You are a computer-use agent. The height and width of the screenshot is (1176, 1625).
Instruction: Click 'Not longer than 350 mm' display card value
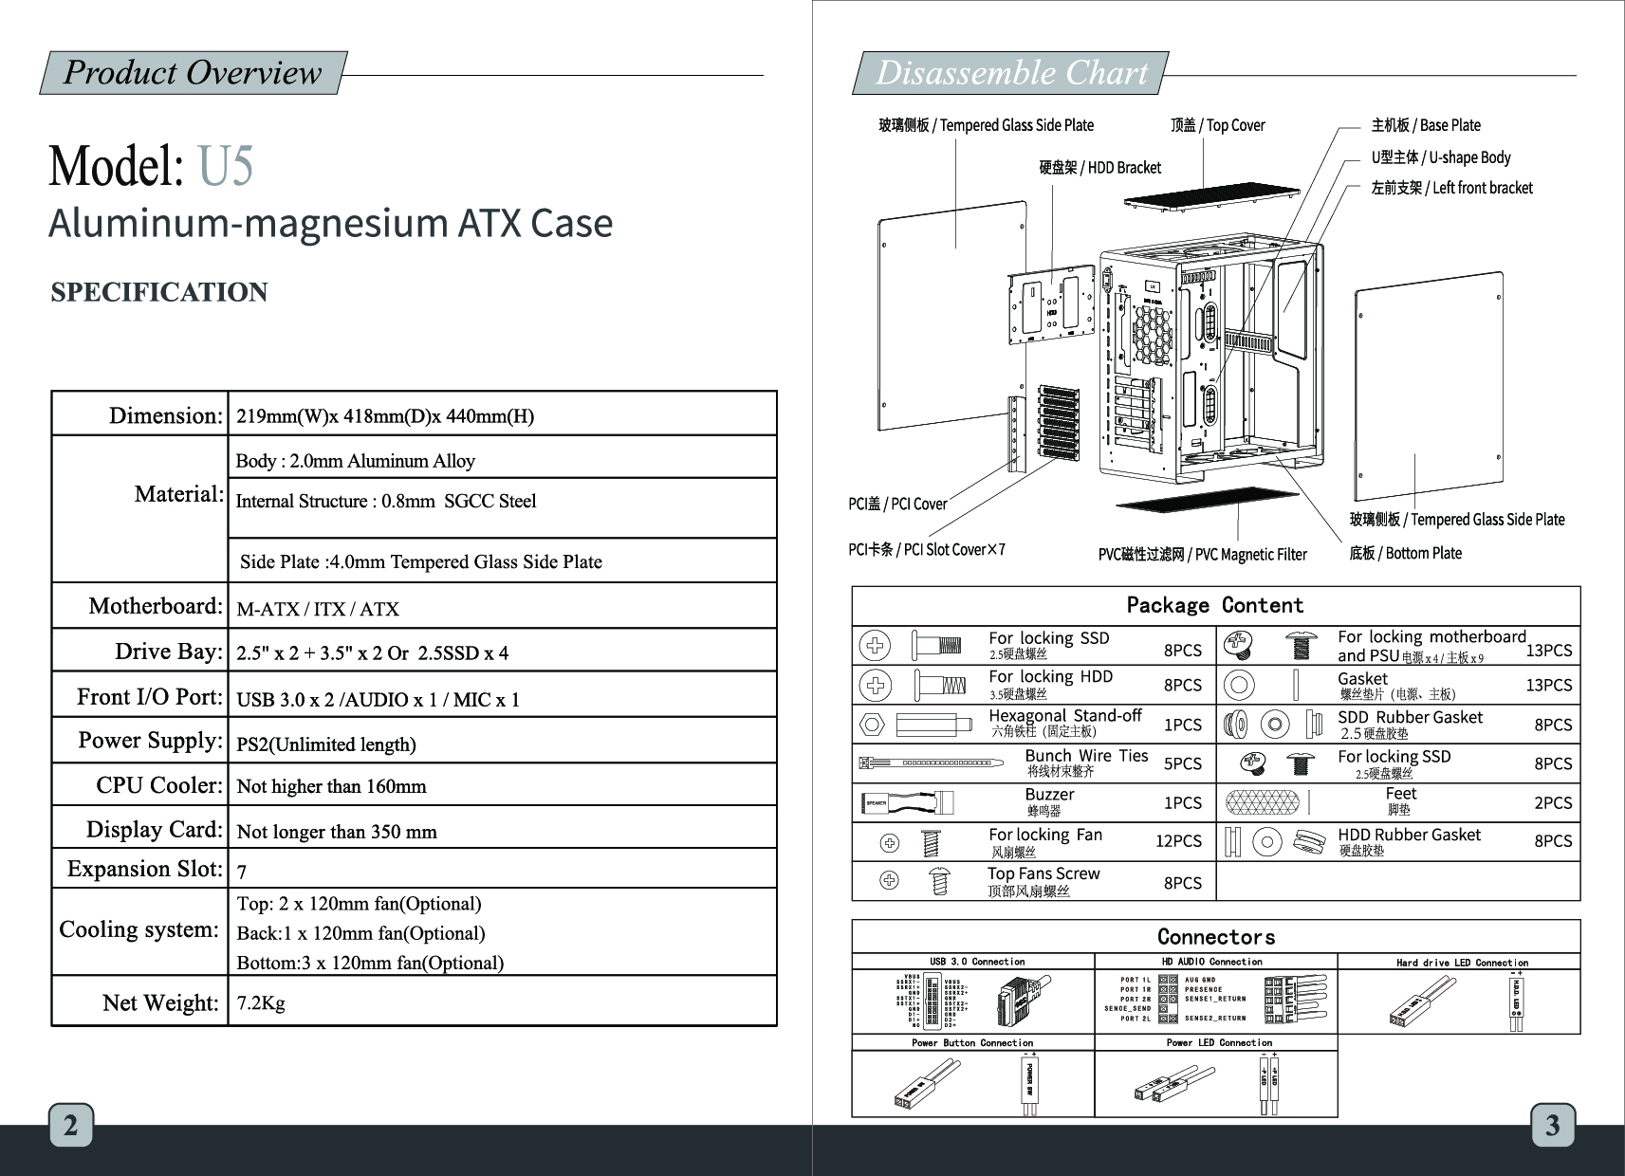point(337,832)
